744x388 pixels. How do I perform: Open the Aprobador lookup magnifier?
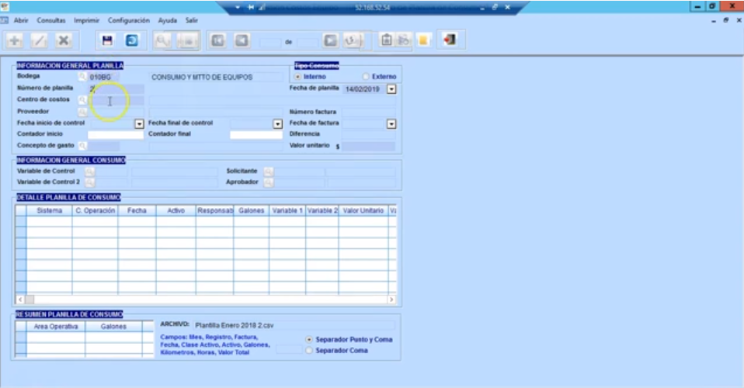coord(269,182)
